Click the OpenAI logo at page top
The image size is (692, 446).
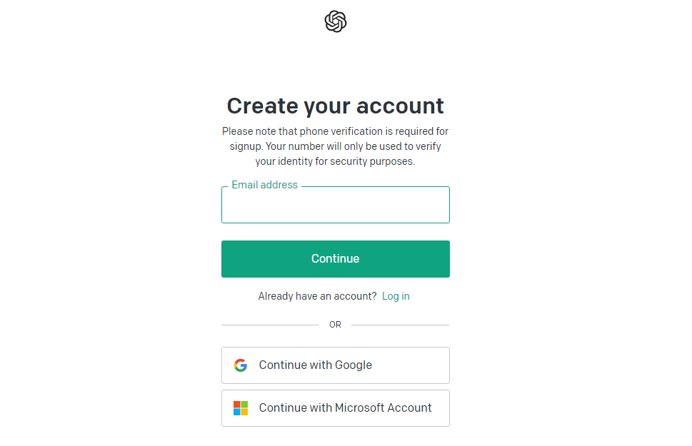click(335, 21)
